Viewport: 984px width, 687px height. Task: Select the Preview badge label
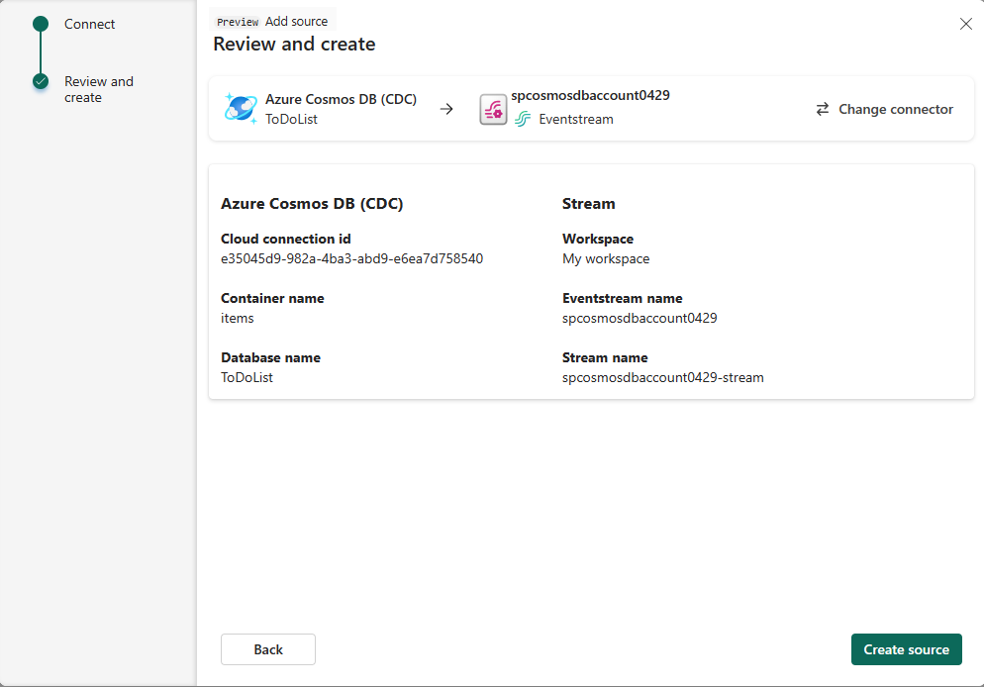pos(237,21)
